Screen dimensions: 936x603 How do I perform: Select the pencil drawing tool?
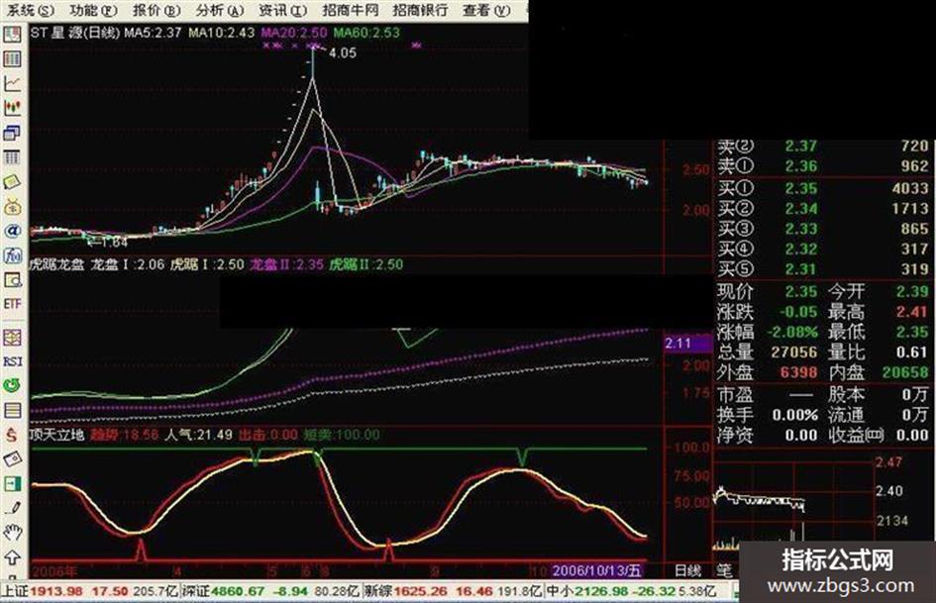[x=13, y=508]
